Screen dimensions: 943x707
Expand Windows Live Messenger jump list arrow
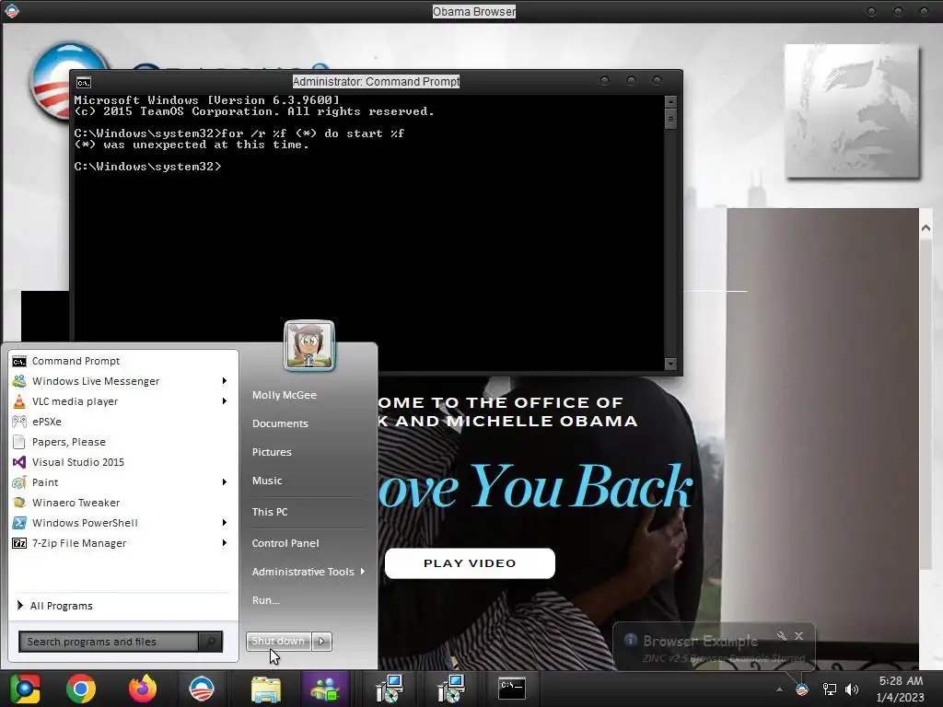[x=225, y=381]
